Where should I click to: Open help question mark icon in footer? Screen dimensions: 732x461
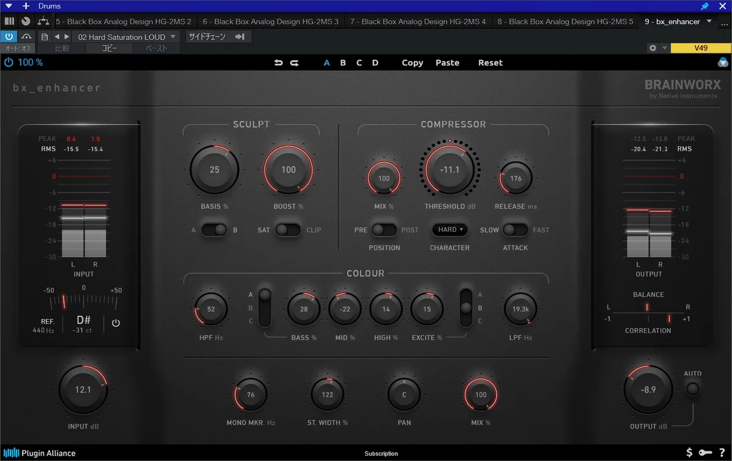point(722,452)
